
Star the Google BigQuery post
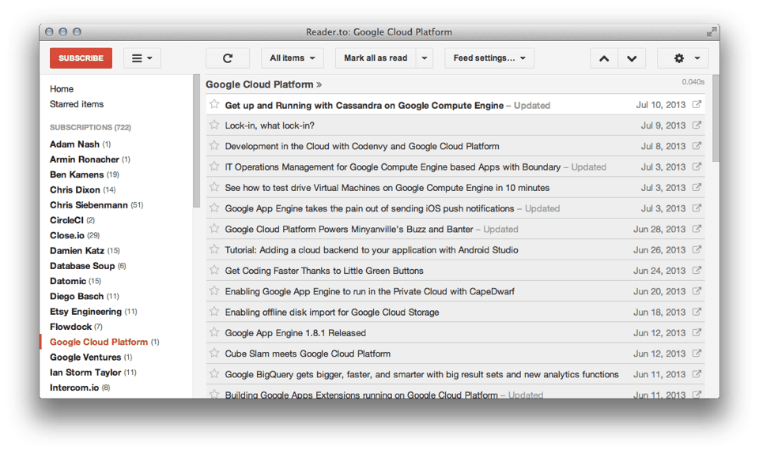214,374
